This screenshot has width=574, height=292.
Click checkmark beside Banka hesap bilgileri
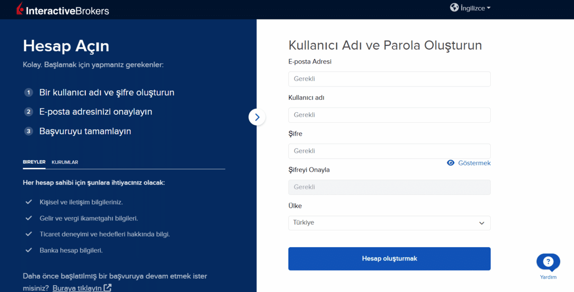tap(29, 250)
